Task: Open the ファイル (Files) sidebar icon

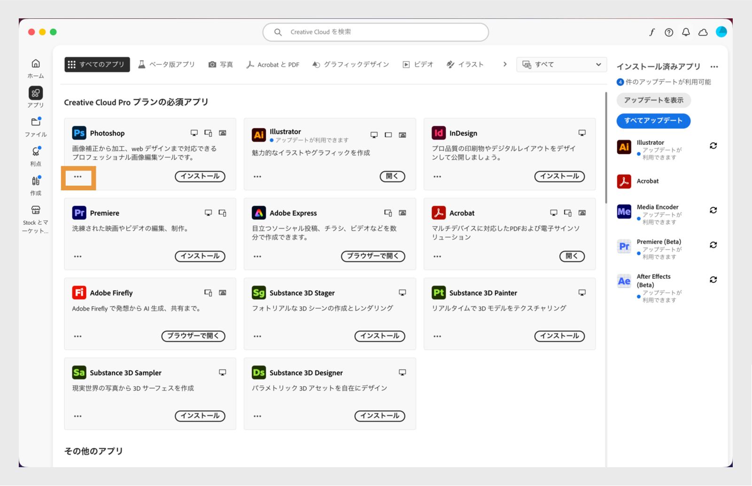Action: pyautogui.click(x=36, y=122)
